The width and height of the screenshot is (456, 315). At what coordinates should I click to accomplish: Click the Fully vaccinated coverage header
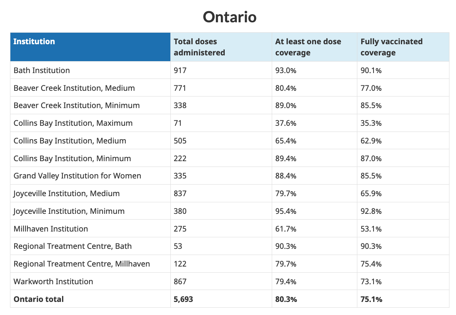coord(391,47)
